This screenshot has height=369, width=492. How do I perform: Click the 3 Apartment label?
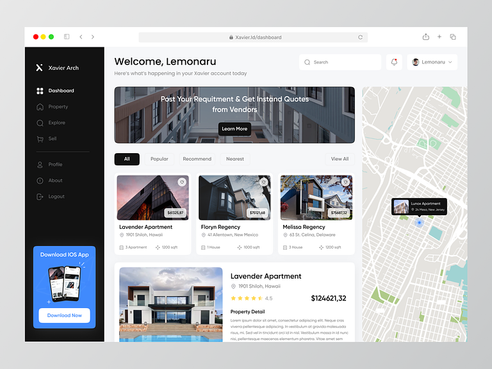pos(136,247)
